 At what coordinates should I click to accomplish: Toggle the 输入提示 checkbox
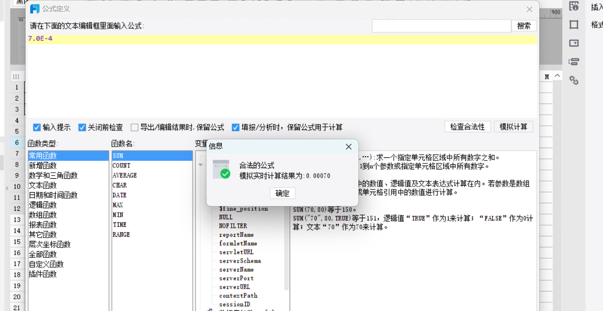point(37,127)
